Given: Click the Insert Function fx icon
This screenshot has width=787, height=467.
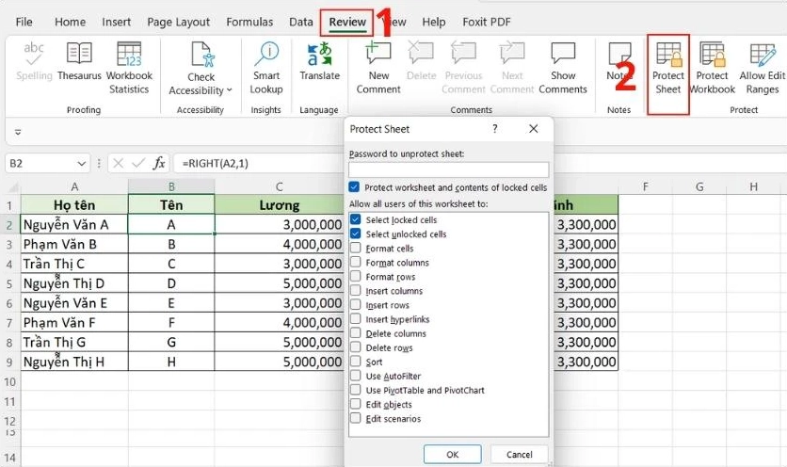Looking at the screenshot, I should pos(159,163).
